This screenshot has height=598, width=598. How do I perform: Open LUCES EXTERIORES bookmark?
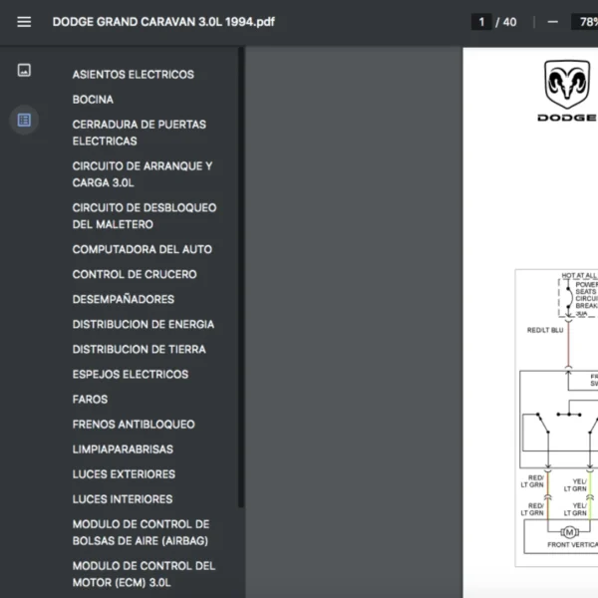coord(124,474)
